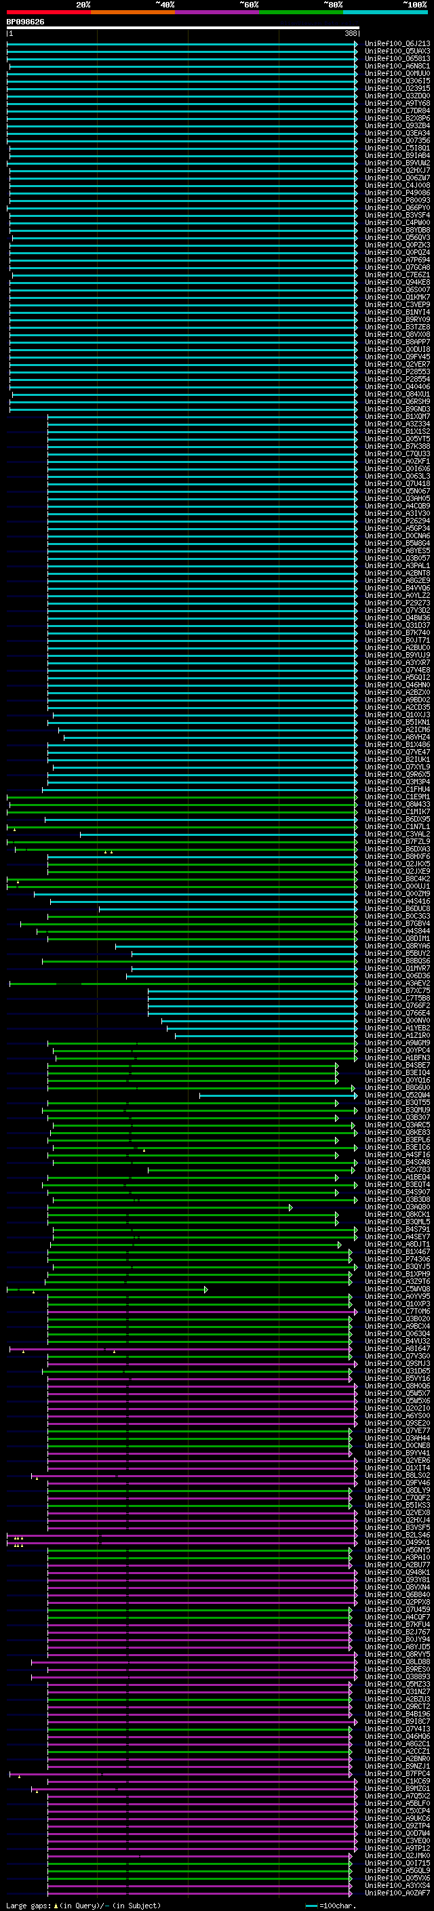Click the green ~80% identity legend segment
434x1911 pixels.
pos(301,12)
